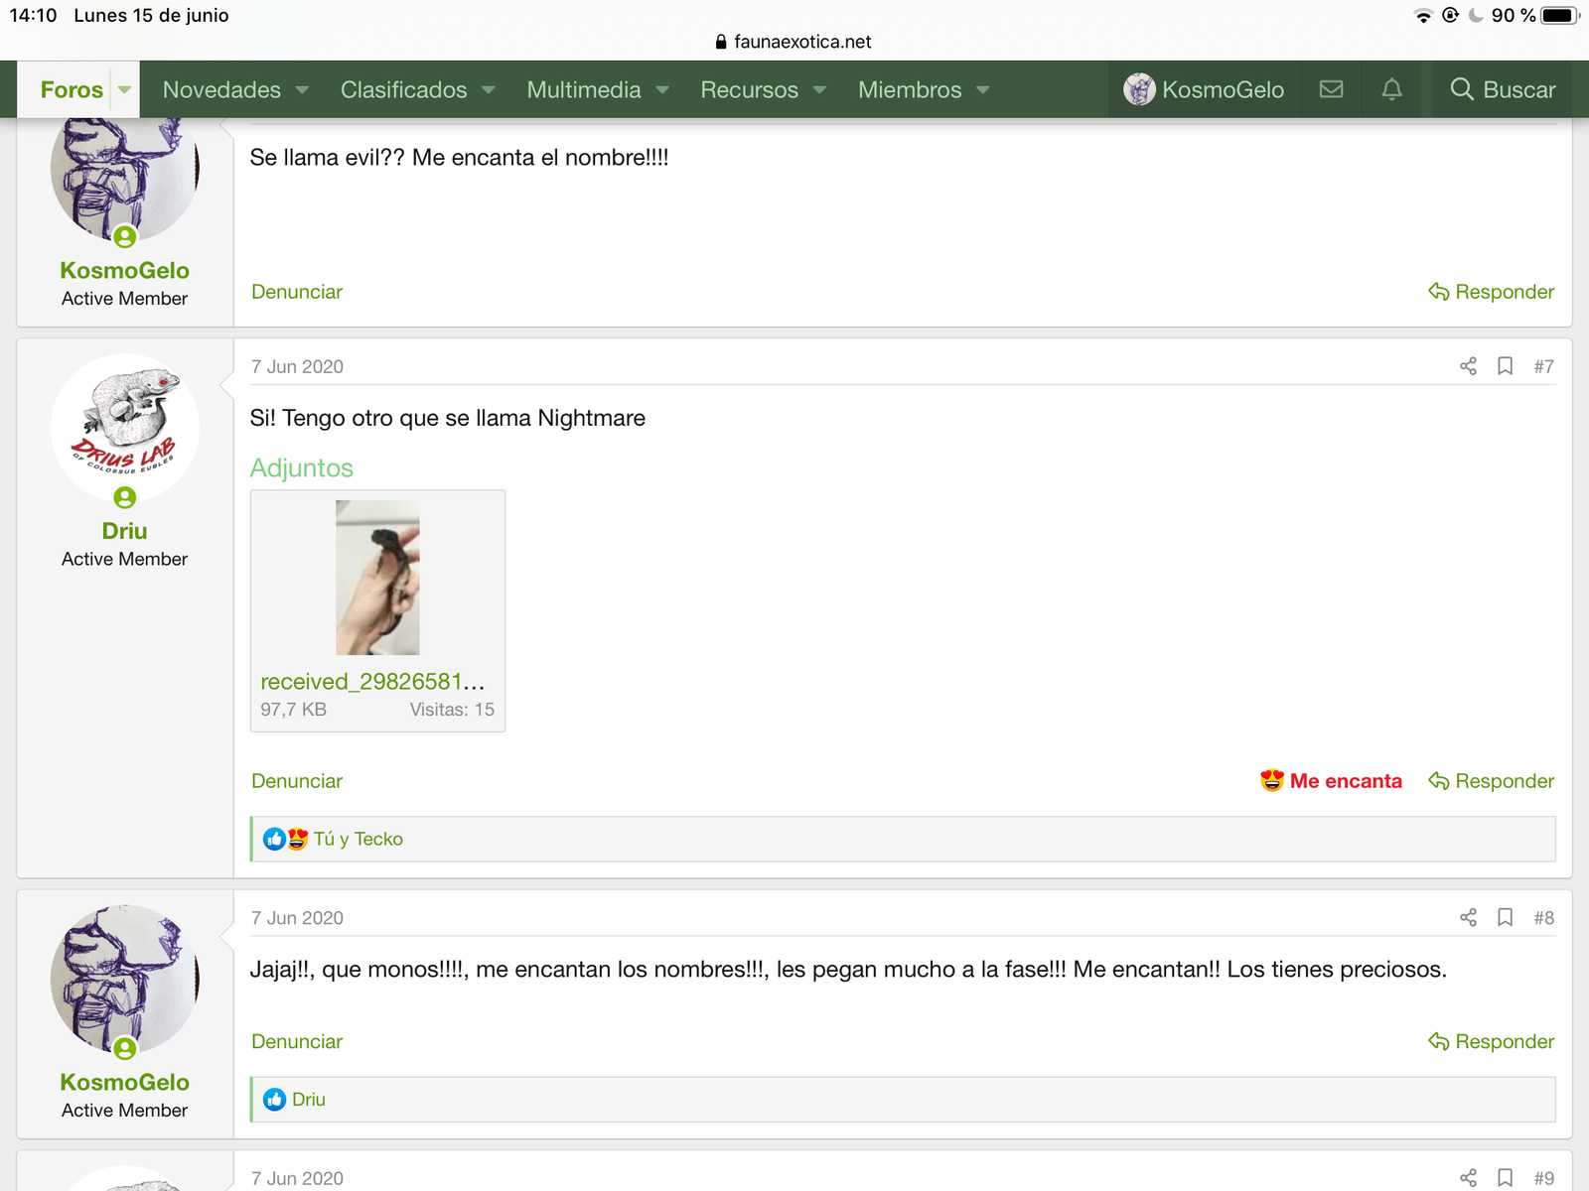Toggle bookmark on post #7
The width and height of the screenshot is (1589, 1191).
point(1505,366)
